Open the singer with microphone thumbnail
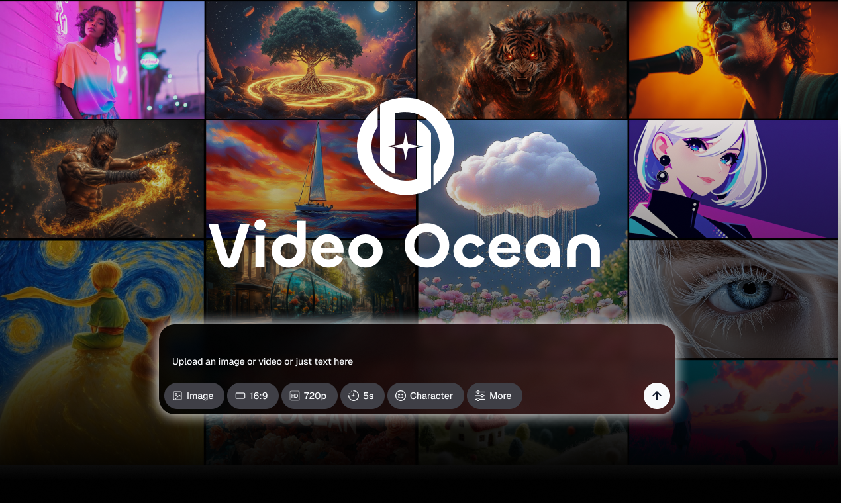This screenshot has width=841, height=503. point(733,60)
